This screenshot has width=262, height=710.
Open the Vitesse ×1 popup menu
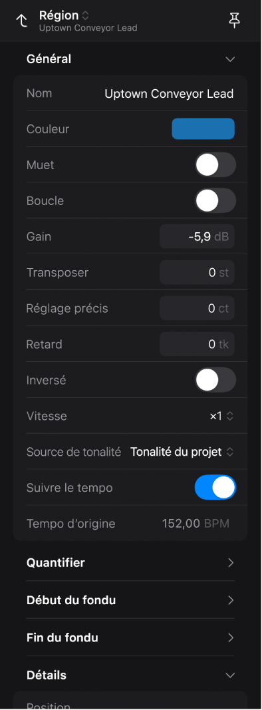[x=221, y=416]
